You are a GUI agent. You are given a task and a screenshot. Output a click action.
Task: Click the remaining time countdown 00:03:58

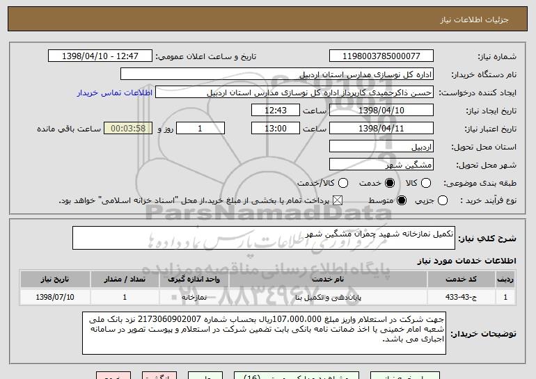pos(128,129)
